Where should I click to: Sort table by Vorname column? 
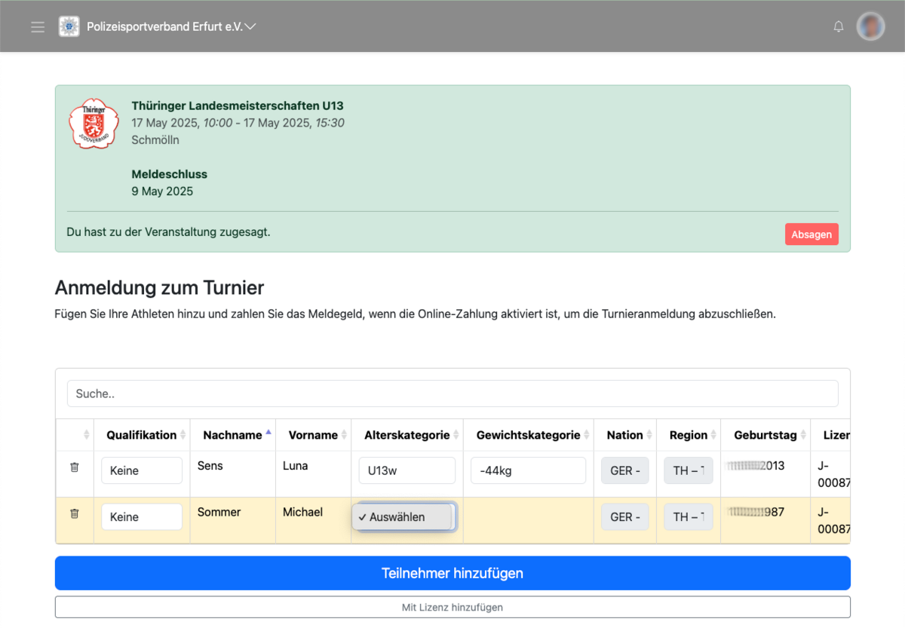pos(313,435)
